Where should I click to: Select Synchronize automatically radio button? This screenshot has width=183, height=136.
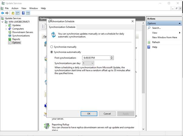(52, 52)
